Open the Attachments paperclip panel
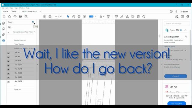Image resolution: width=192 pixels, height=108 pixels. [3, 34]
